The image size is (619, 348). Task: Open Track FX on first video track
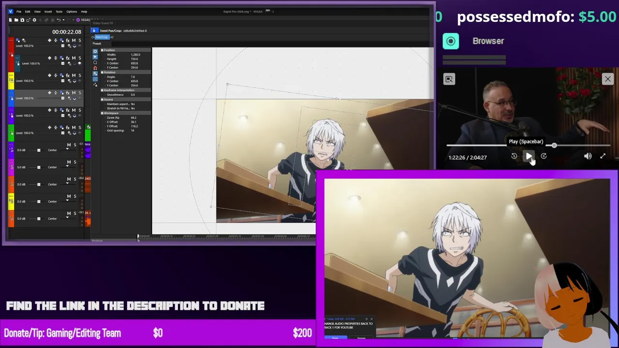click(68, 40)
